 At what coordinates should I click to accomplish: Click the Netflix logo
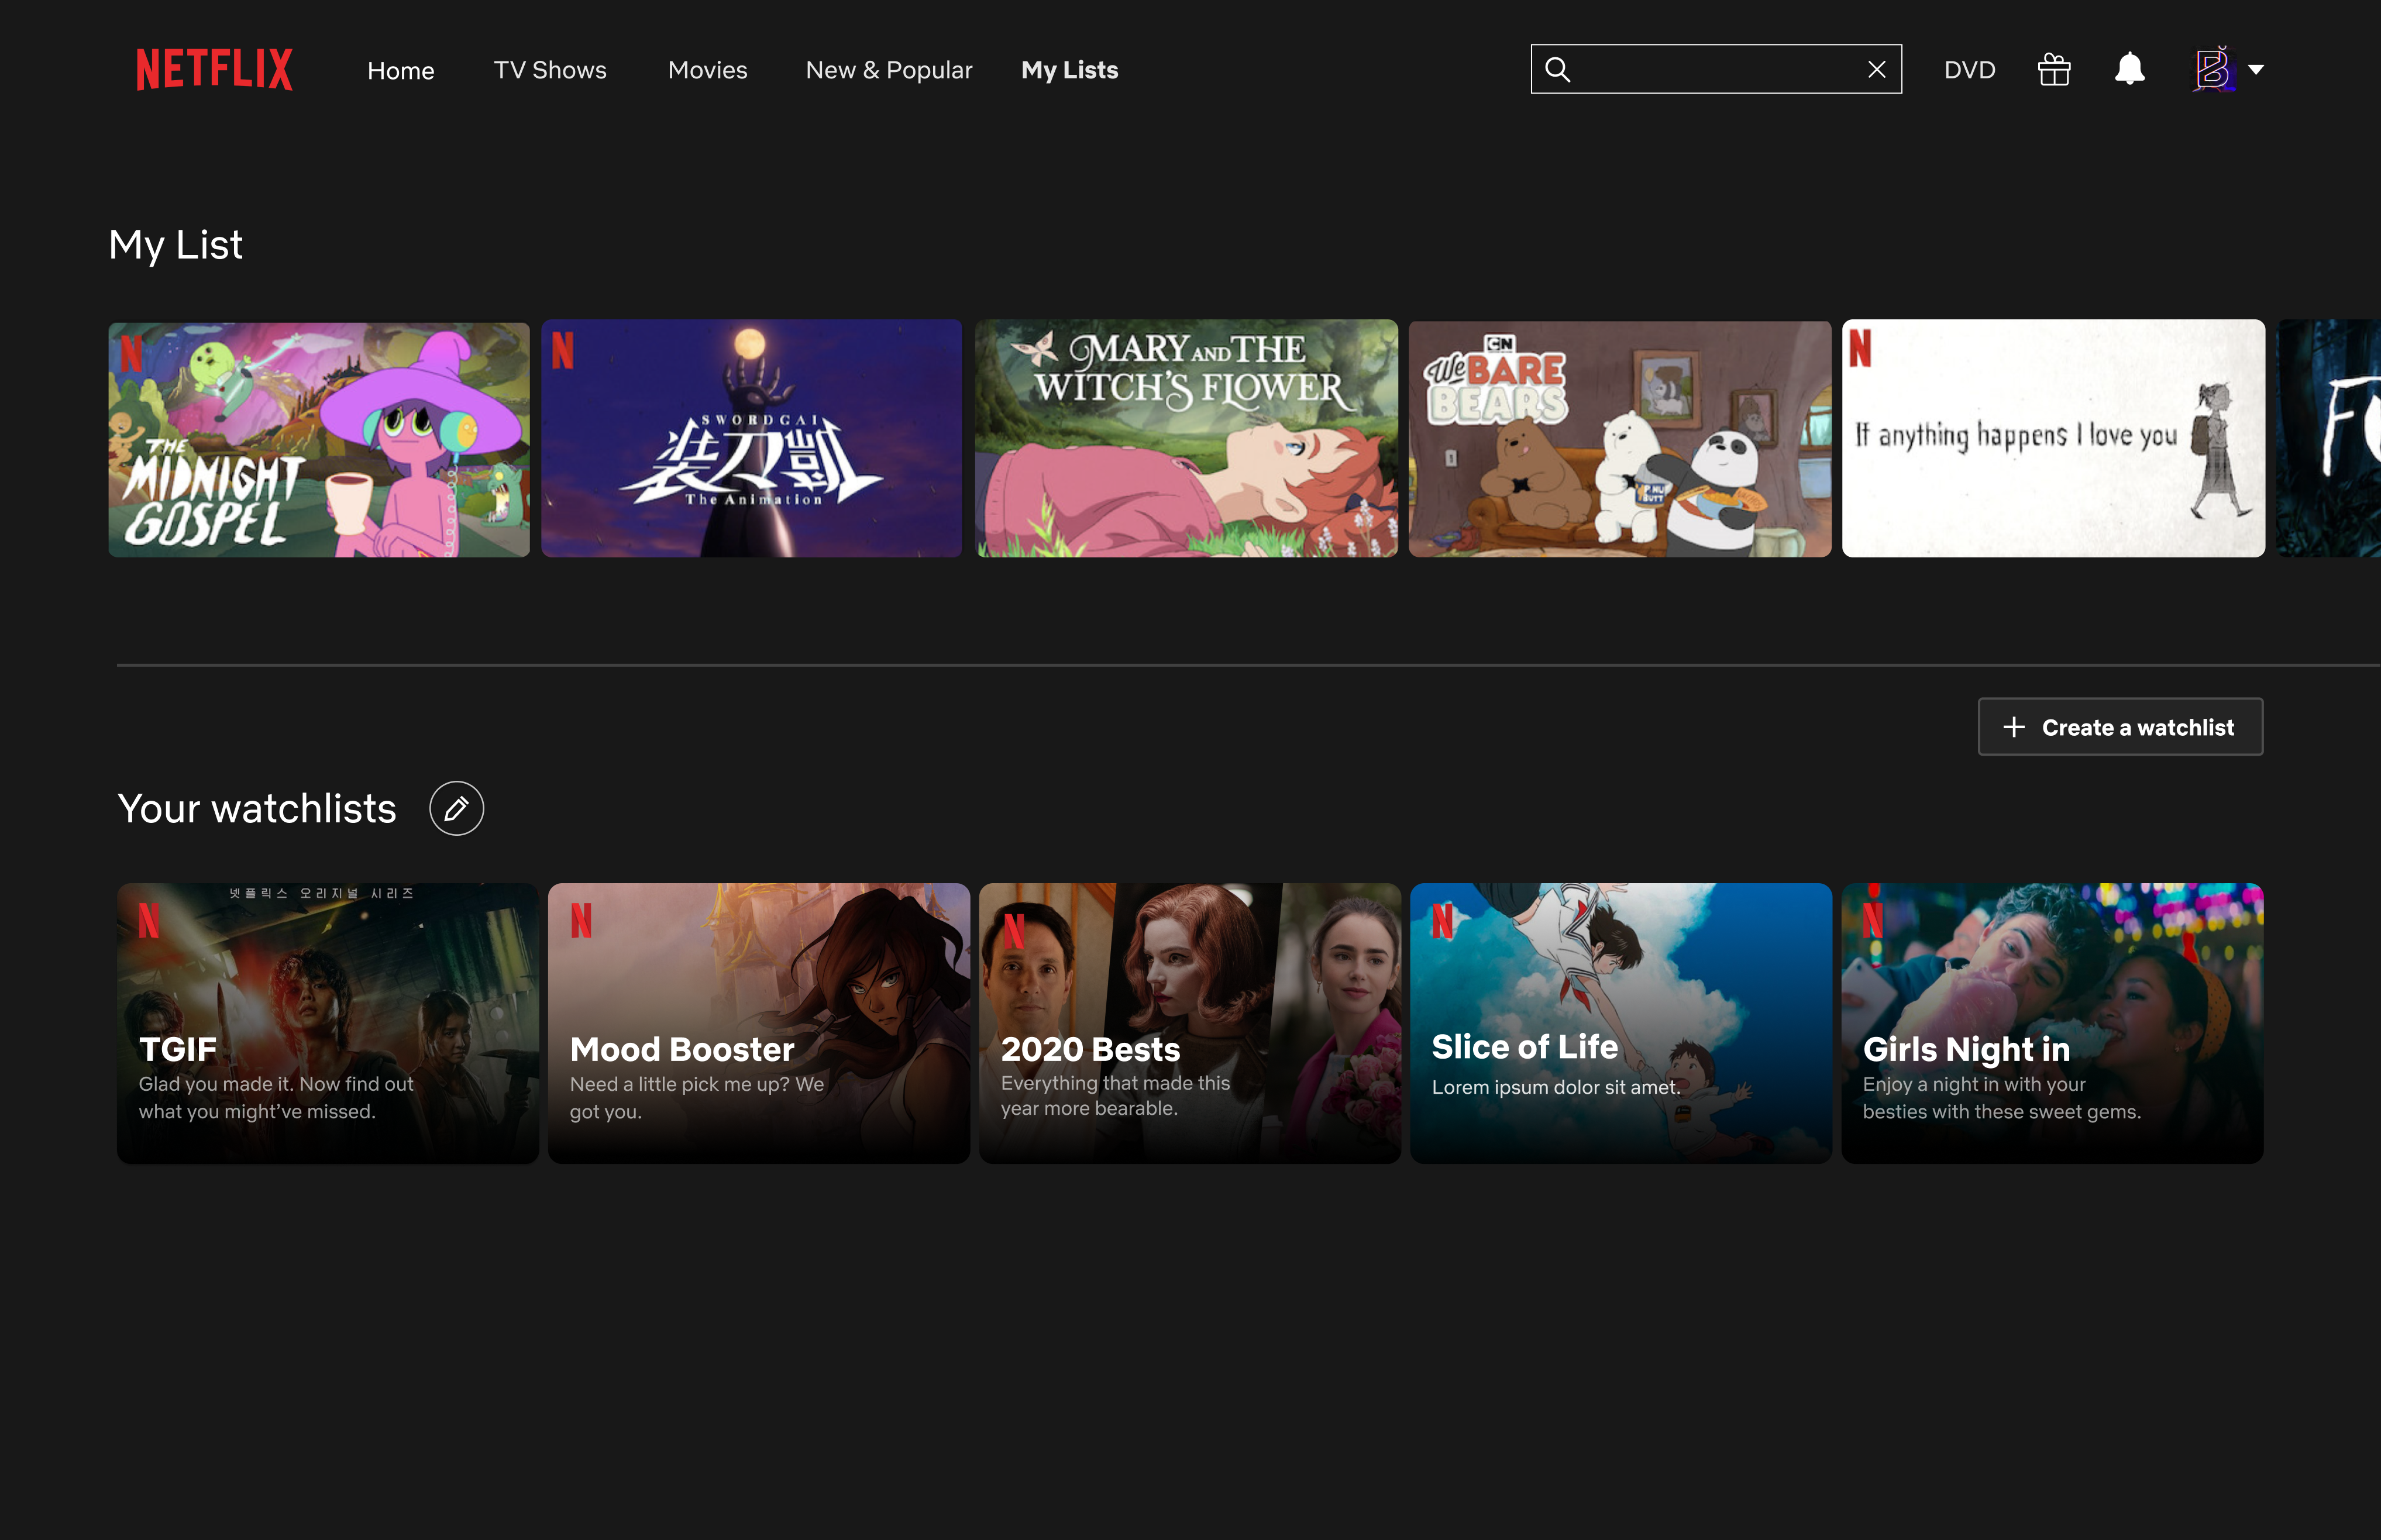(214, 70)
